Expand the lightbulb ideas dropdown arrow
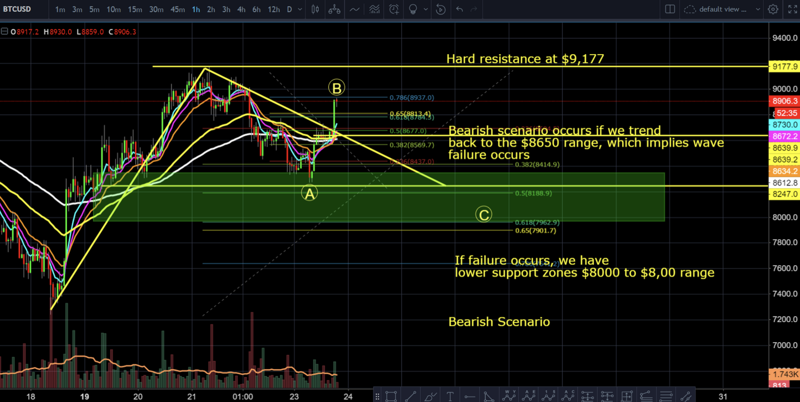The width and height of the screenshot is (800, 402). [x=426, y=9]
